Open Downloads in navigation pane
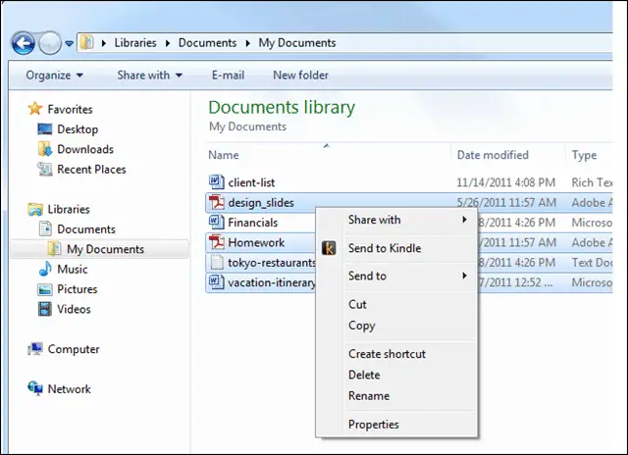This screenshot has width=628, height=455. point(85,149)
